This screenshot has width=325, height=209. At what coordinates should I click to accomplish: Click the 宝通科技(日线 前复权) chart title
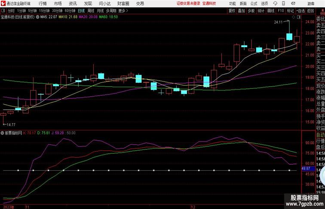pyautogui.click(x=18, y=17)
